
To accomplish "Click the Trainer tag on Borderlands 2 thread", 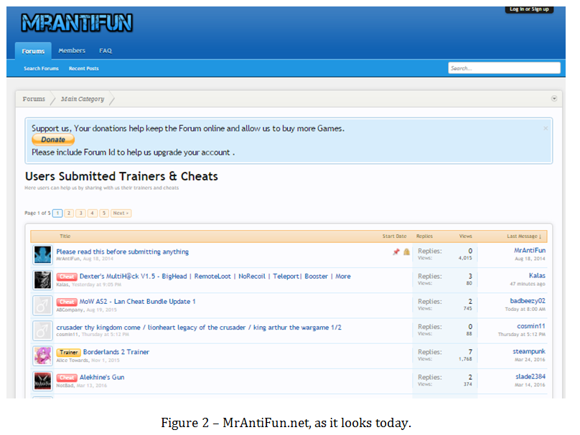I will (68, 353).
